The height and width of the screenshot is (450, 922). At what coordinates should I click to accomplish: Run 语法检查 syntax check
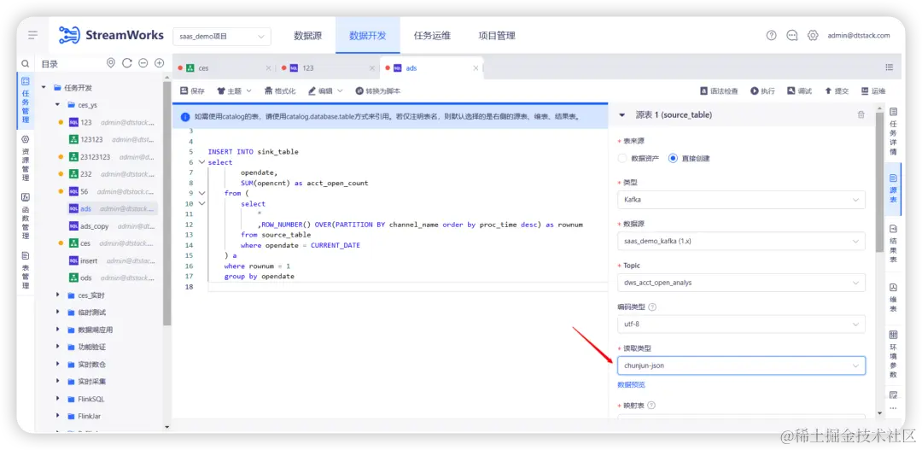719,91
